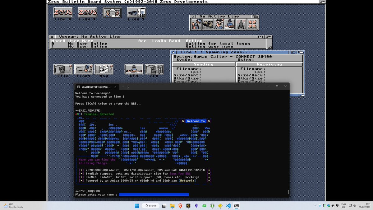
Task: Open File Explorer from the taskbar
Action: tap(172, 206)
